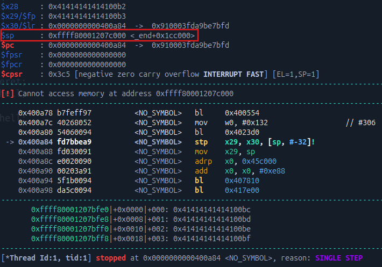This screenshot has height=267, width=382.
Task: Select the $x28 register value
Action: pos(87,6)
